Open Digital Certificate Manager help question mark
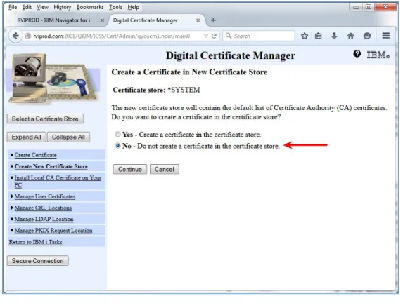The height and width of the screenshot is (303, 403). [357, 54]
